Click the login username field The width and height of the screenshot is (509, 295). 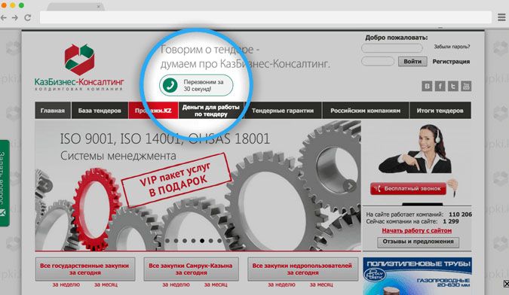pyautogui.click(x=392, y=48)
